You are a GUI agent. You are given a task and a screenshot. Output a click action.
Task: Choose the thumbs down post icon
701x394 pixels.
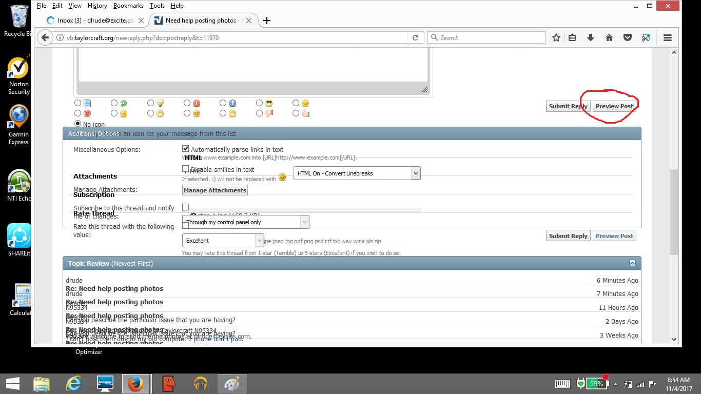click(x=259, y=113)
